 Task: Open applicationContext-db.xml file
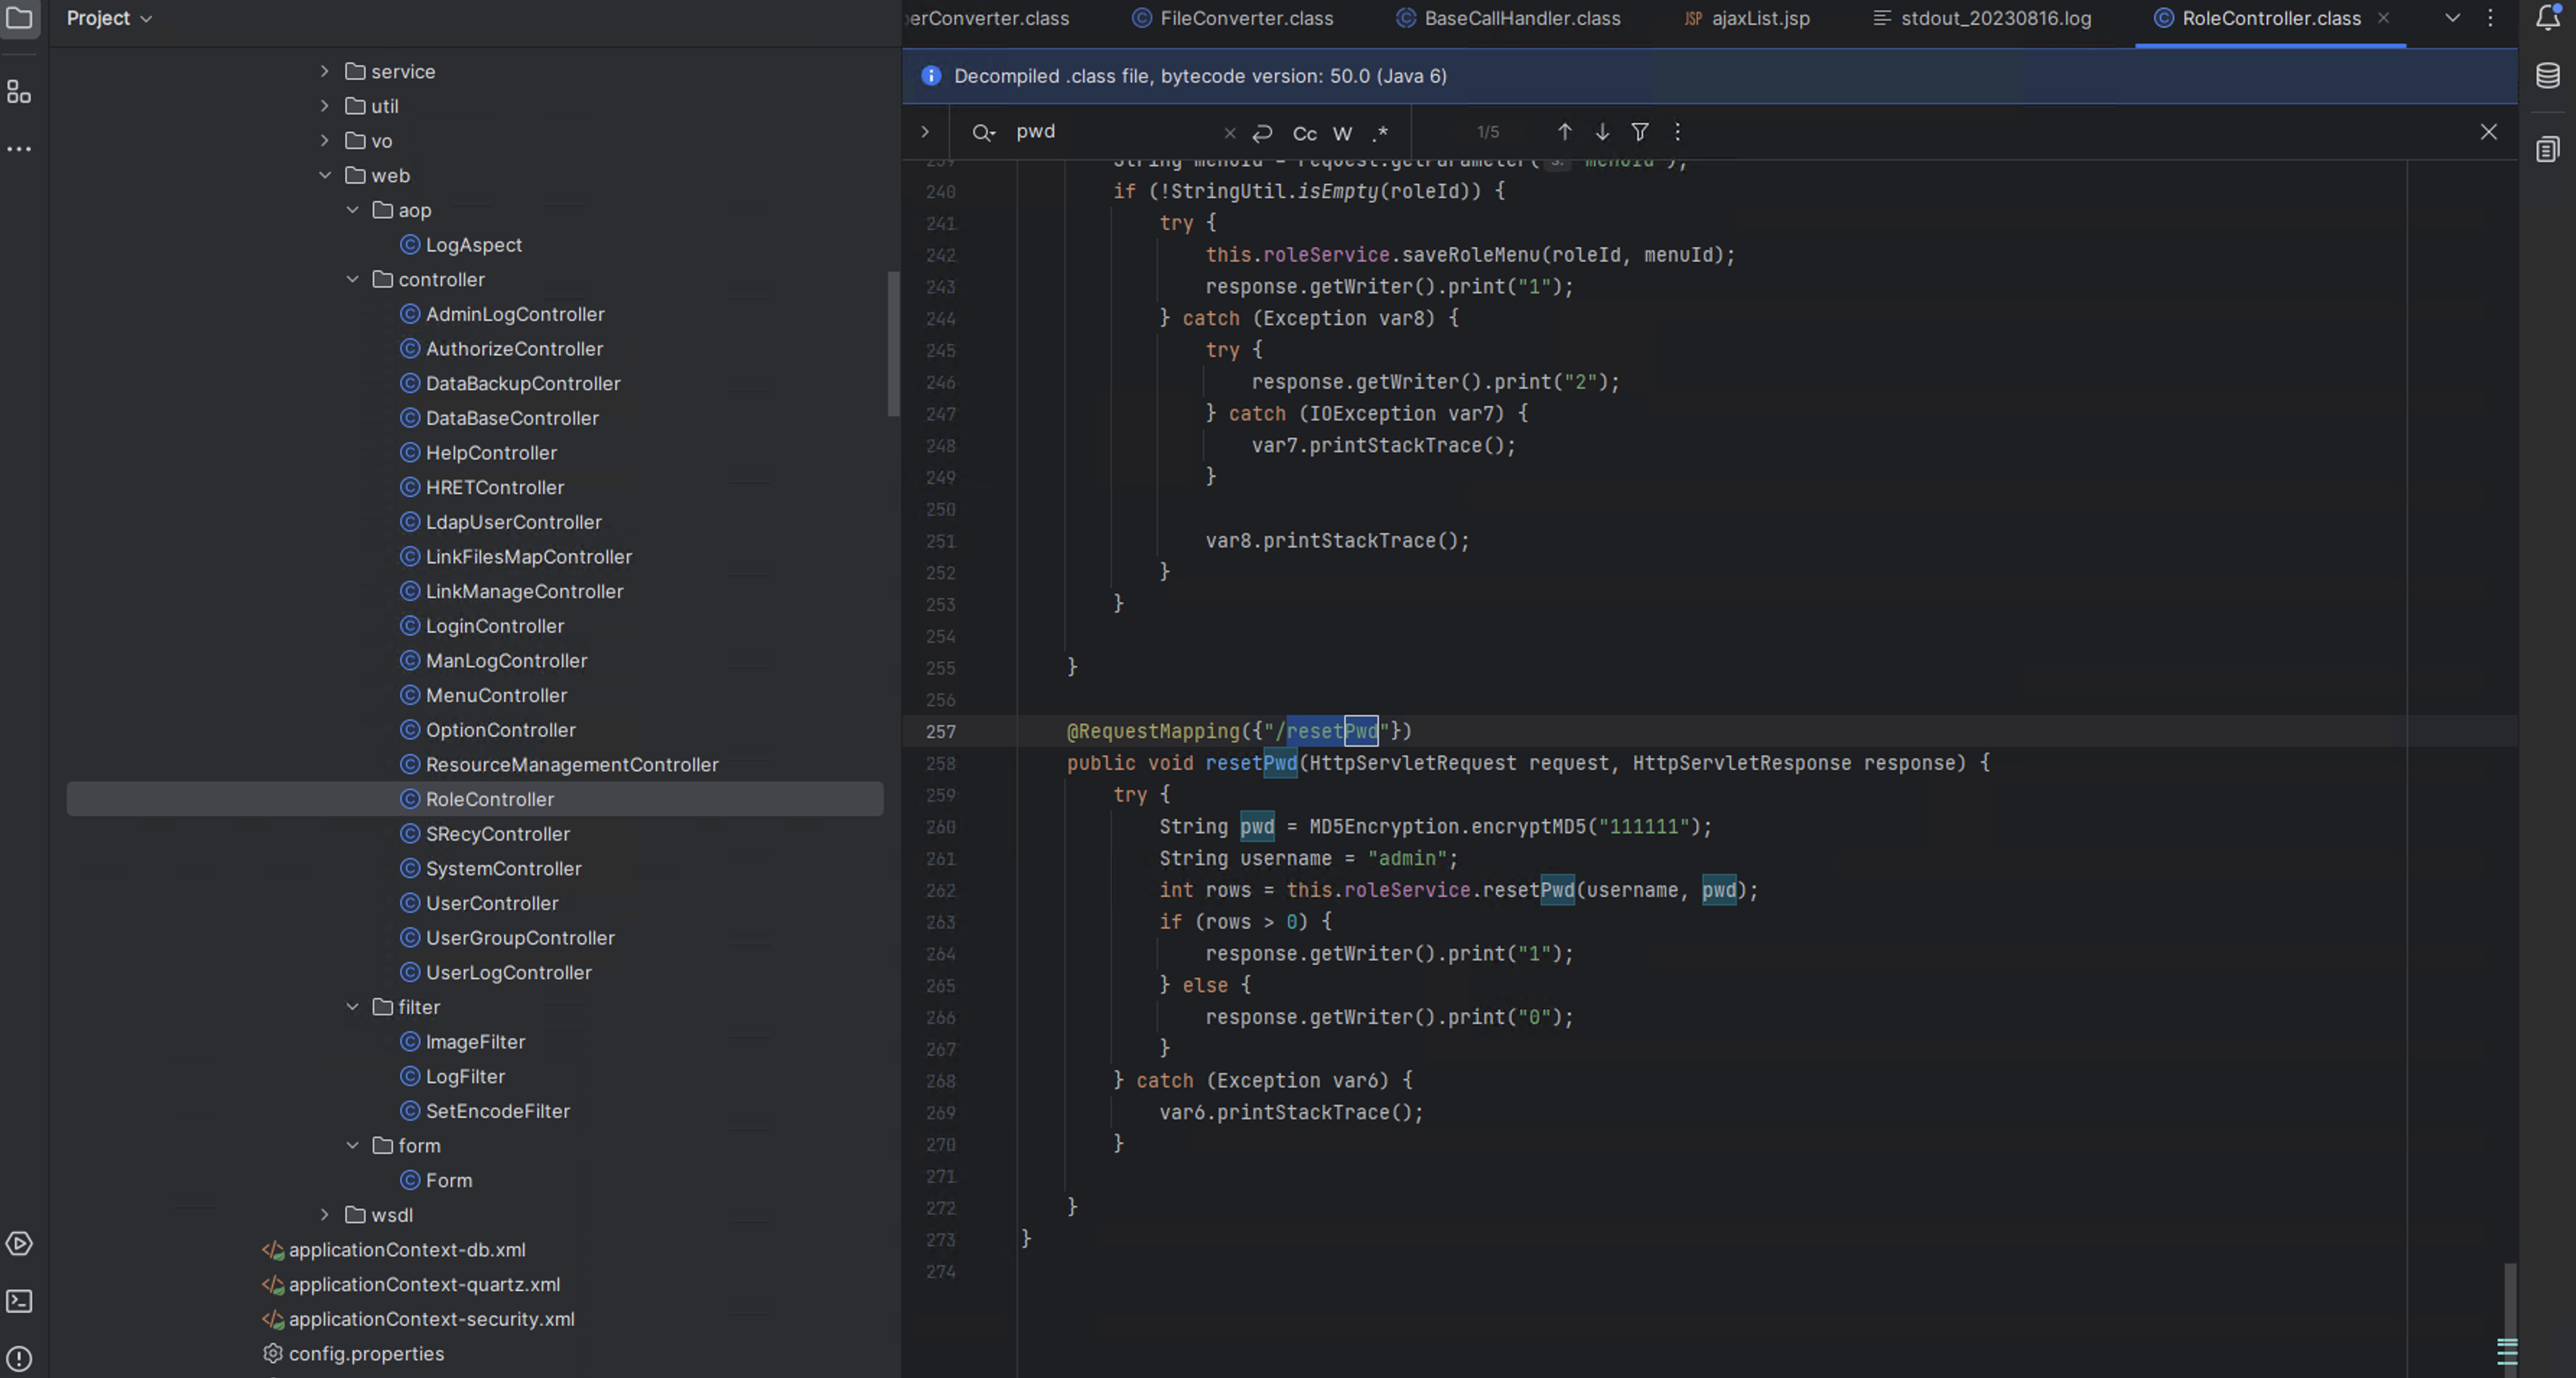407,1250
